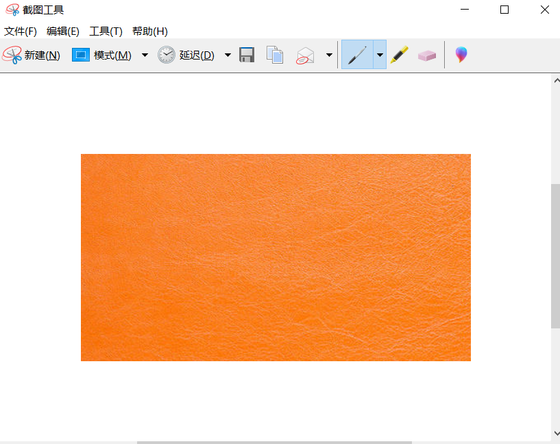This screenshot has width=560, height=444.
Task: Click the Copy snip icon
Action: pos(274,54)
